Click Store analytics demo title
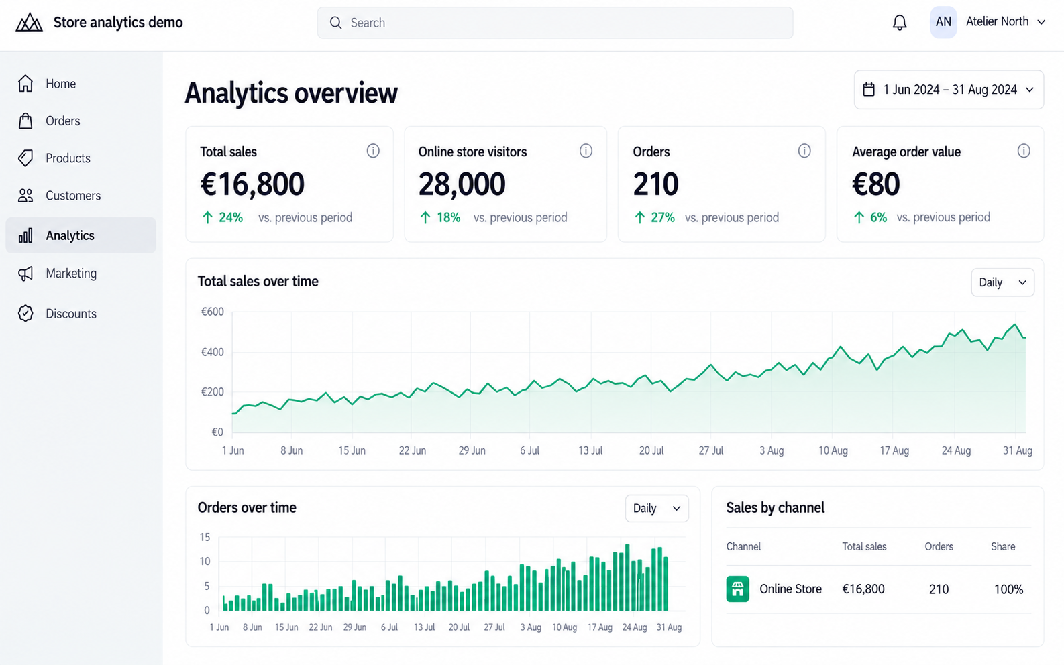 [x=118, y=23]
